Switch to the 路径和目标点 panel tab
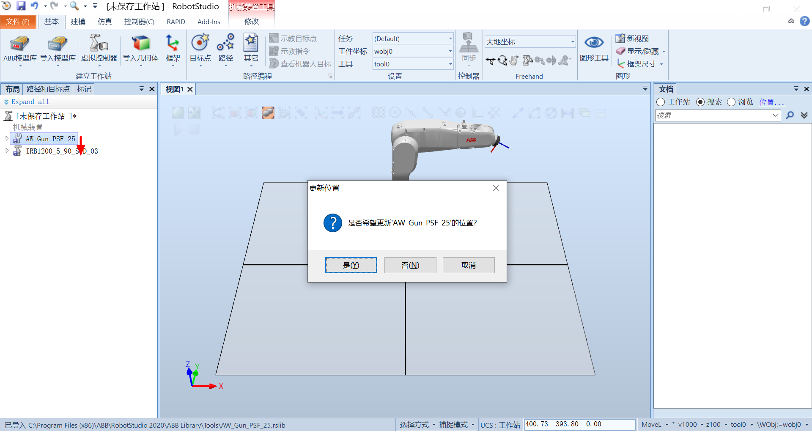The height and width of the screenshot is (431, 812). pyautogui.click(x=48, y=89)
